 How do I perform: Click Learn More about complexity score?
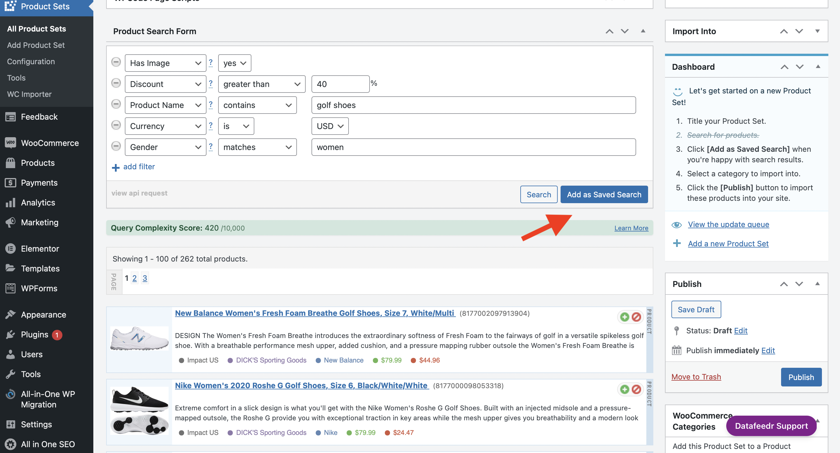tap(631, 228)
